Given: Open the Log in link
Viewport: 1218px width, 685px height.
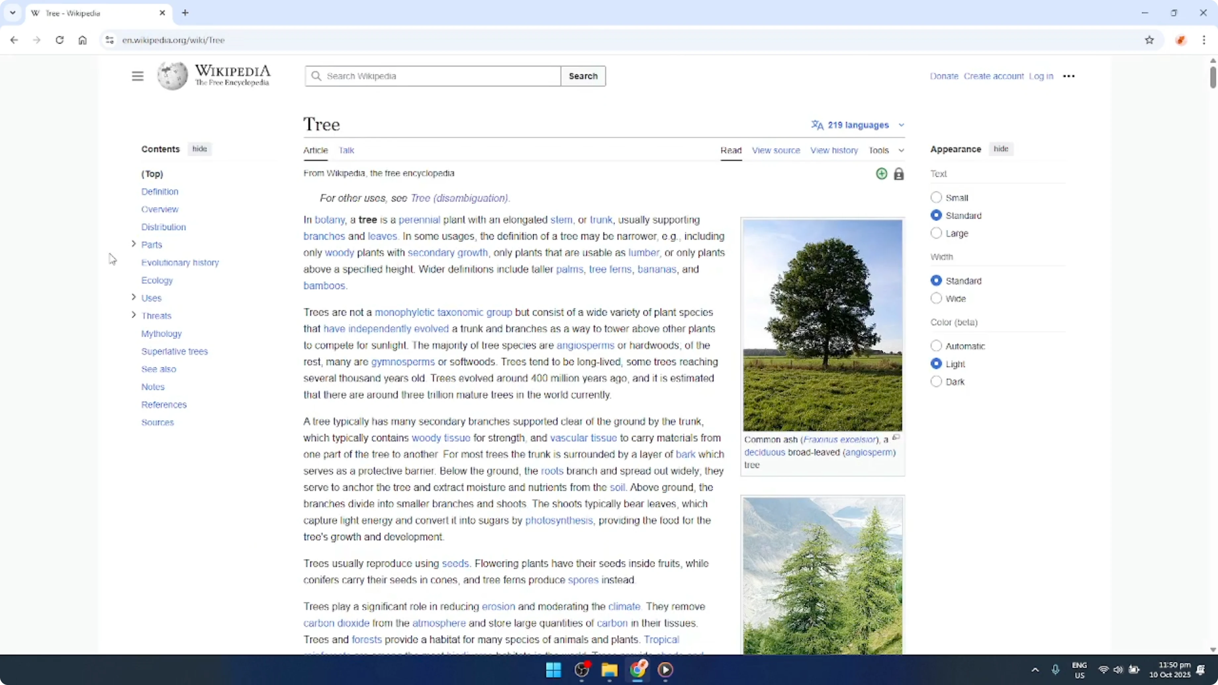Looking at the screenshot, I should pyautogui.click(x=1041, y=76).
